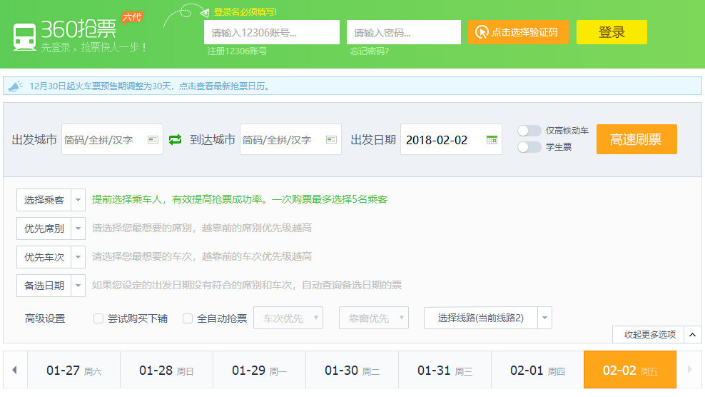Image resolution: width=705 pixels, height=397 pixels.
Task: Toggle the 仅高铁动车 switch
Action: [x=529, y=131]
